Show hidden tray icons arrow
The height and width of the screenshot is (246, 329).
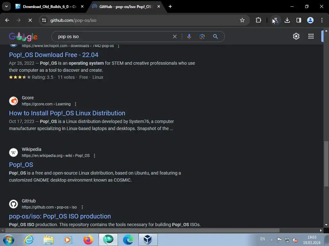tap(271, 240)
